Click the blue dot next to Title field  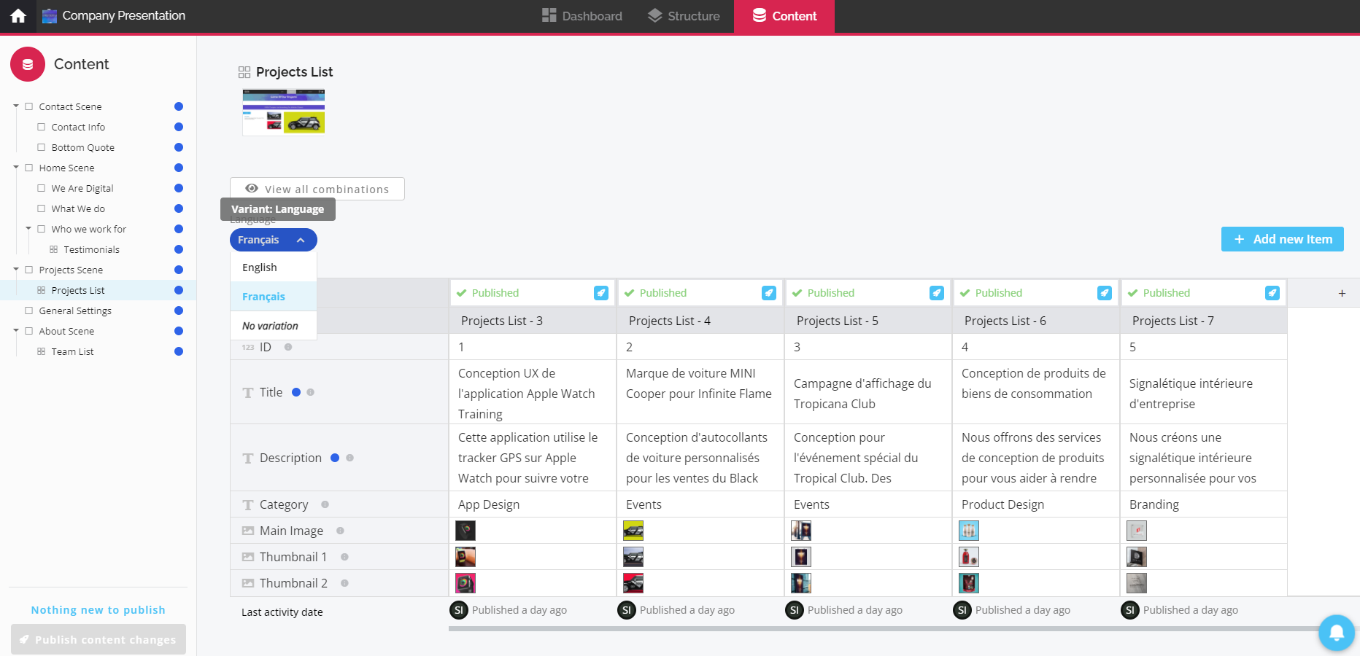(x=296, y=392)
